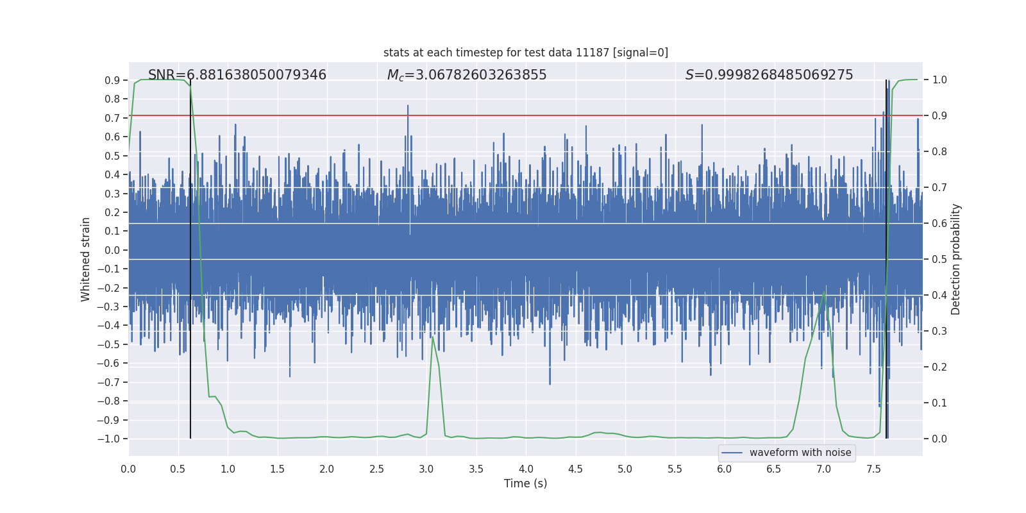1026x513 pixels.
Task: Click the '−1.0' tick label on strain axis
Action: coord(109,439)
